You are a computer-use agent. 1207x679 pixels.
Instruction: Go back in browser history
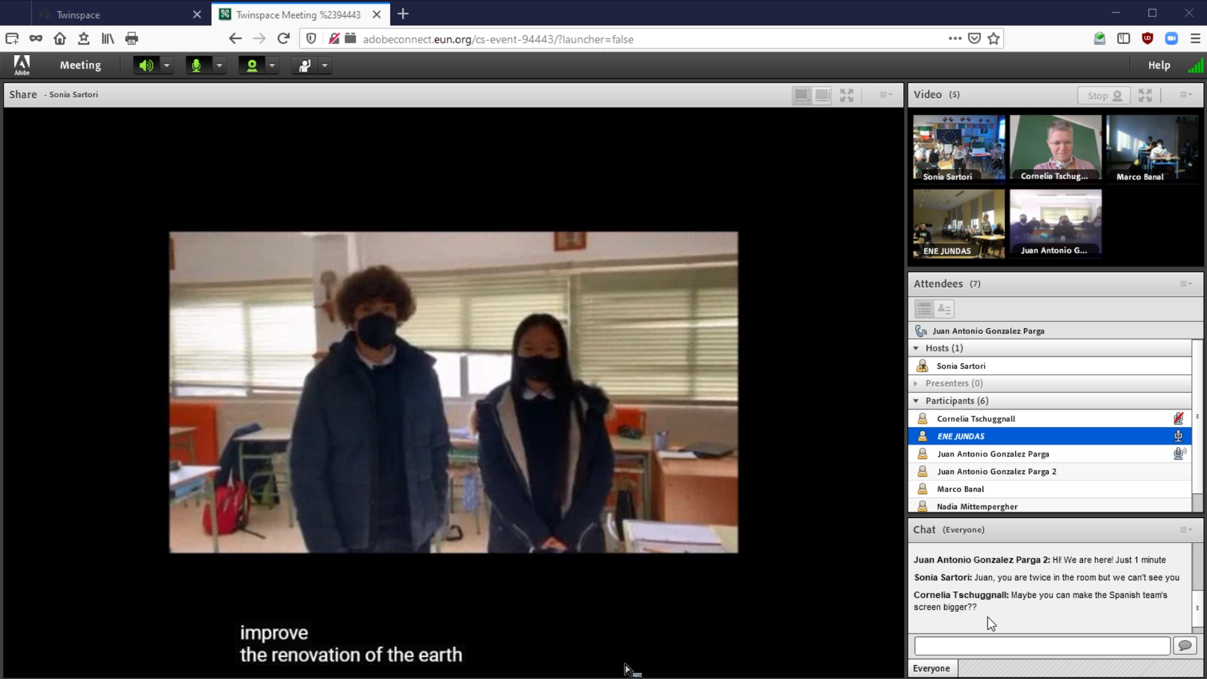(x=235, y=39)
